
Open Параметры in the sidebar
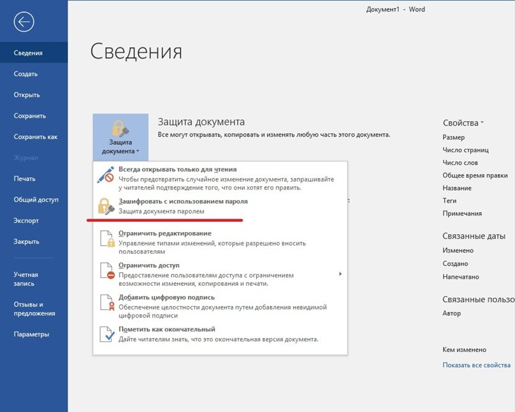click(x=34, y=334)
